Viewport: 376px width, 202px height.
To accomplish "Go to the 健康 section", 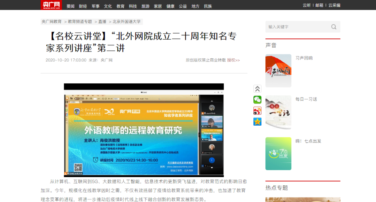I will (x=171, y=6).
